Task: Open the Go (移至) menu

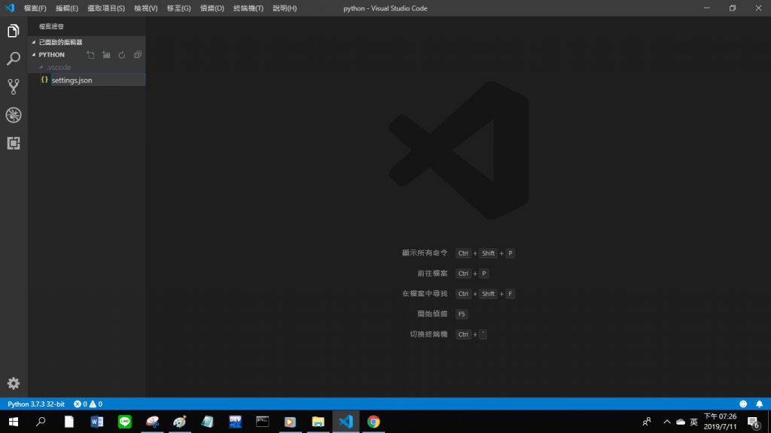Action: pos(178,8)
